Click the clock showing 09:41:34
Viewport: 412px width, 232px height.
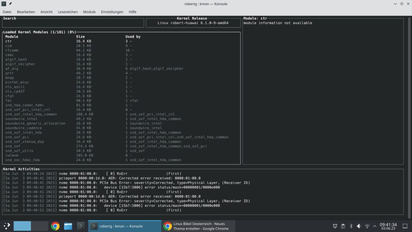click(x=388, y=226)
